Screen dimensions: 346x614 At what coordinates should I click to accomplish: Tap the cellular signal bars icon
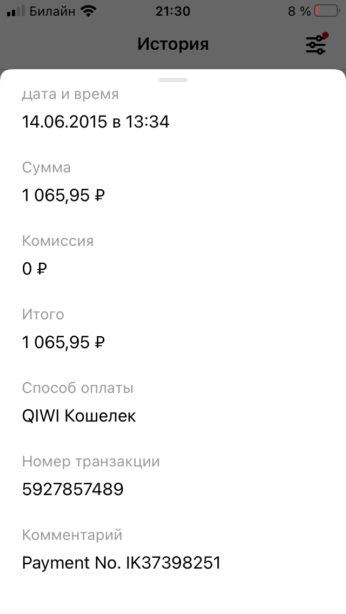point(16,11)
